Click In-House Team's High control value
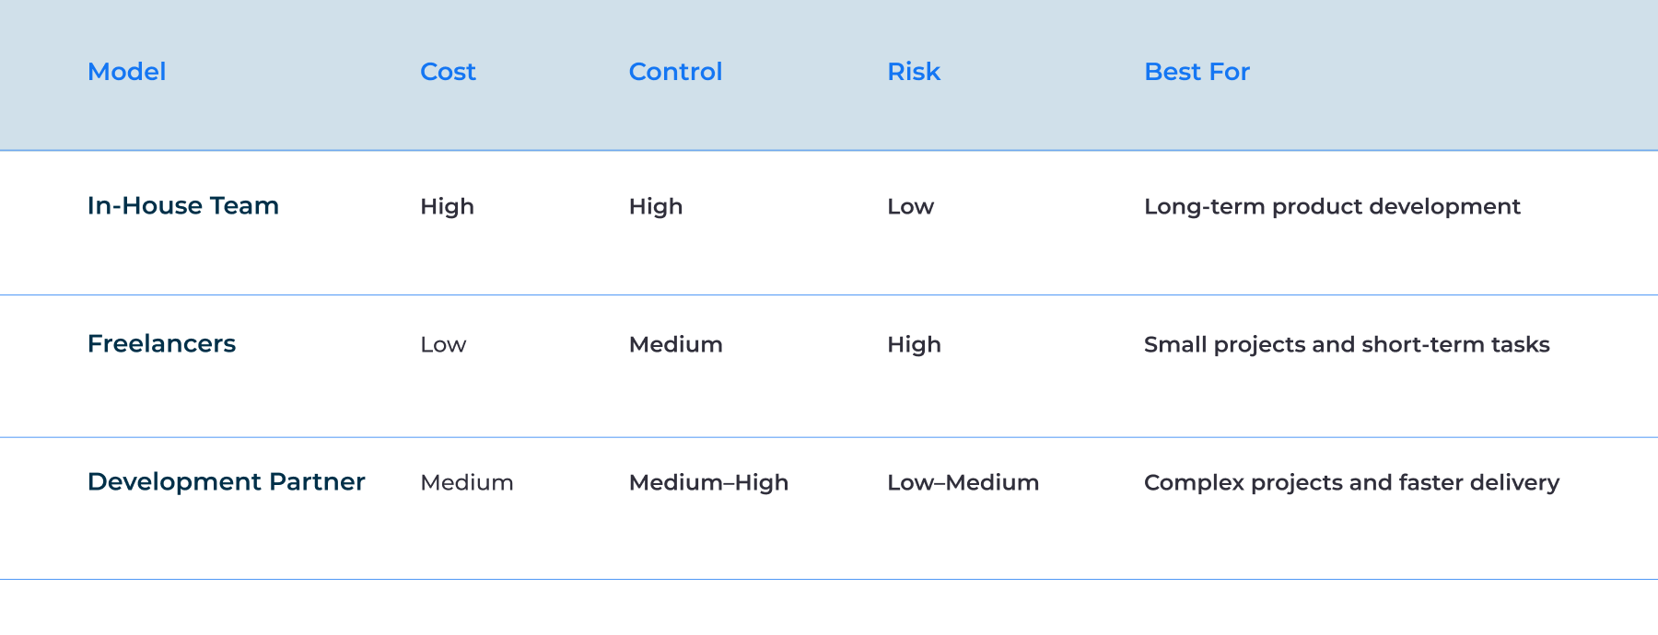Viewport: 1658px width, 635px height. point(656,206)
